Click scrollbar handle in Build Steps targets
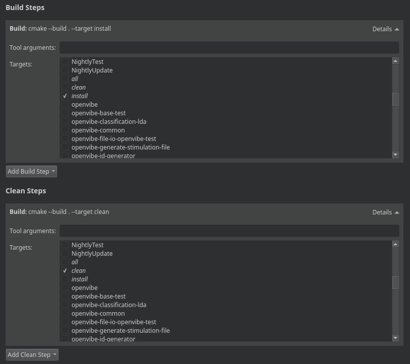This screenshot has height=364, width=410. [x=395, y=99]
